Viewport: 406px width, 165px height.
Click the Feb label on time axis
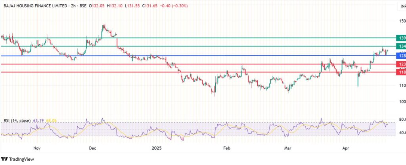click(x=227, y=148)
